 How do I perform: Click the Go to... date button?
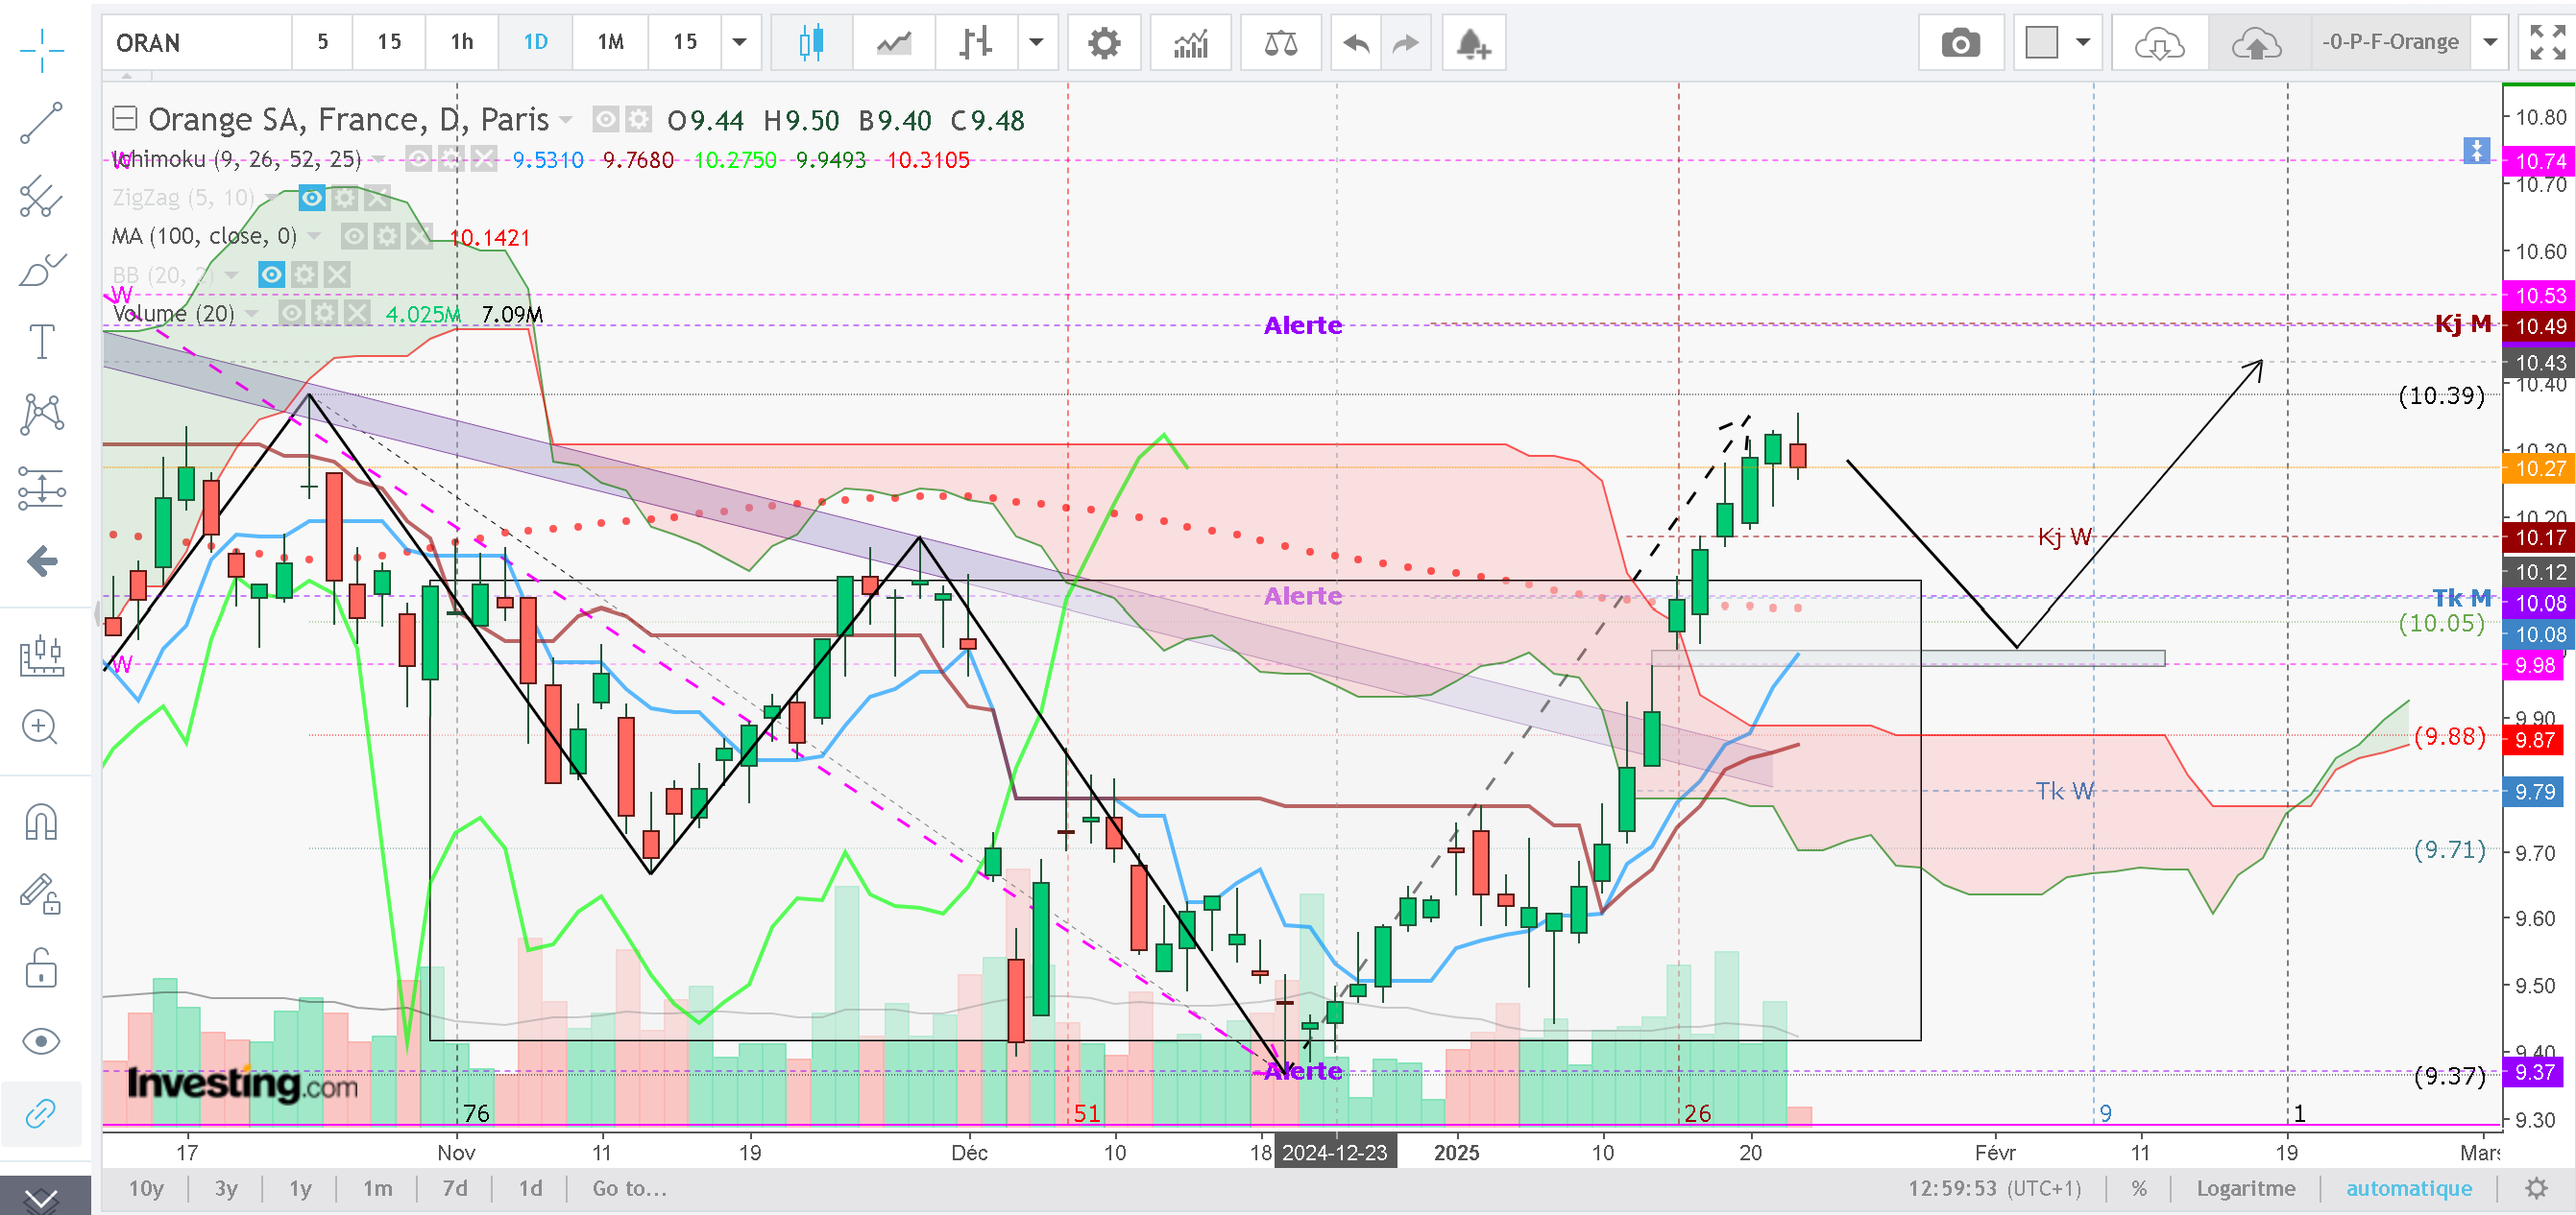click(x=629, y=1188)
